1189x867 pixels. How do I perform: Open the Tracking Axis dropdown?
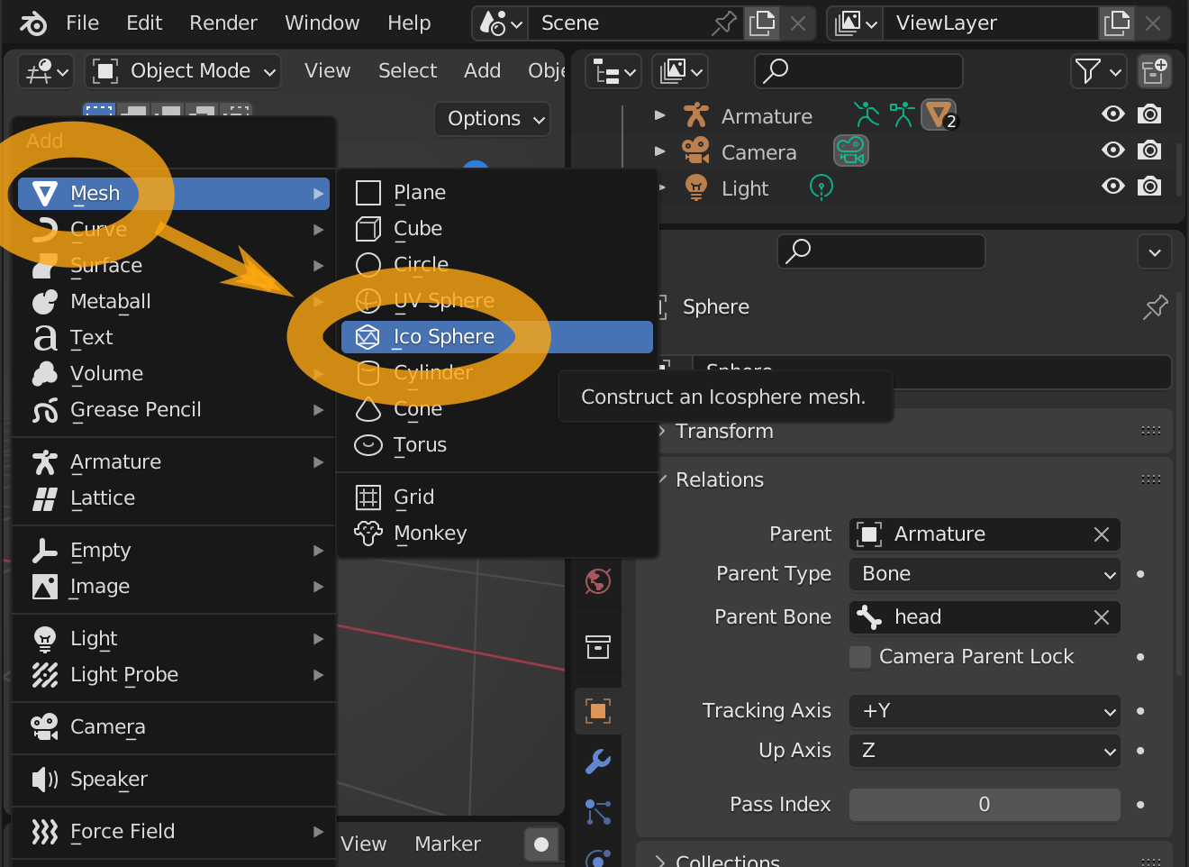985,711
